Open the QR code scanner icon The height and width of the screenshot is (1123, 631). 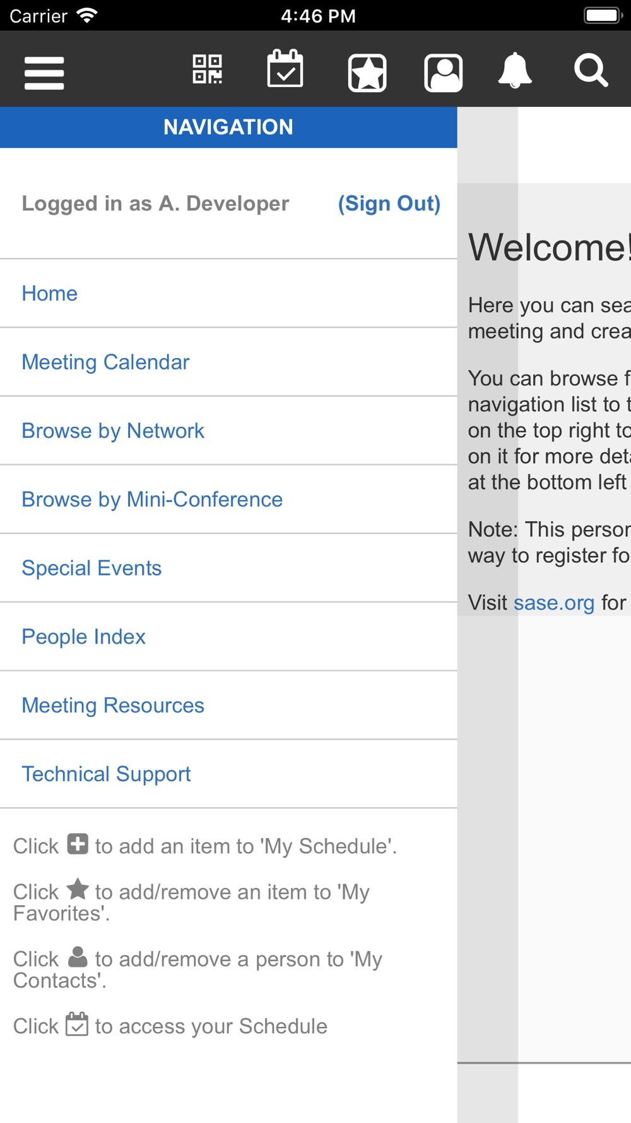pyautogui.click(x=208, y=69)
